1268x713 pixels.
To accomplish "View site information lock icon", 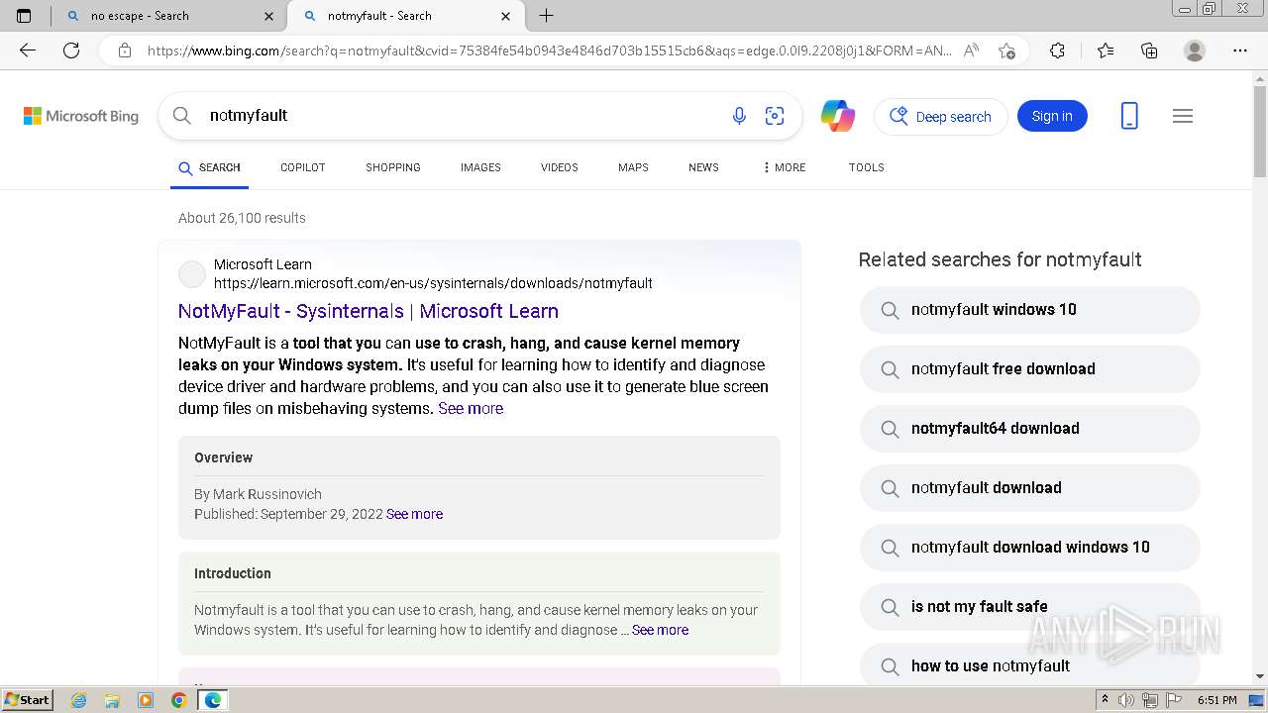I will coord(125,51).
